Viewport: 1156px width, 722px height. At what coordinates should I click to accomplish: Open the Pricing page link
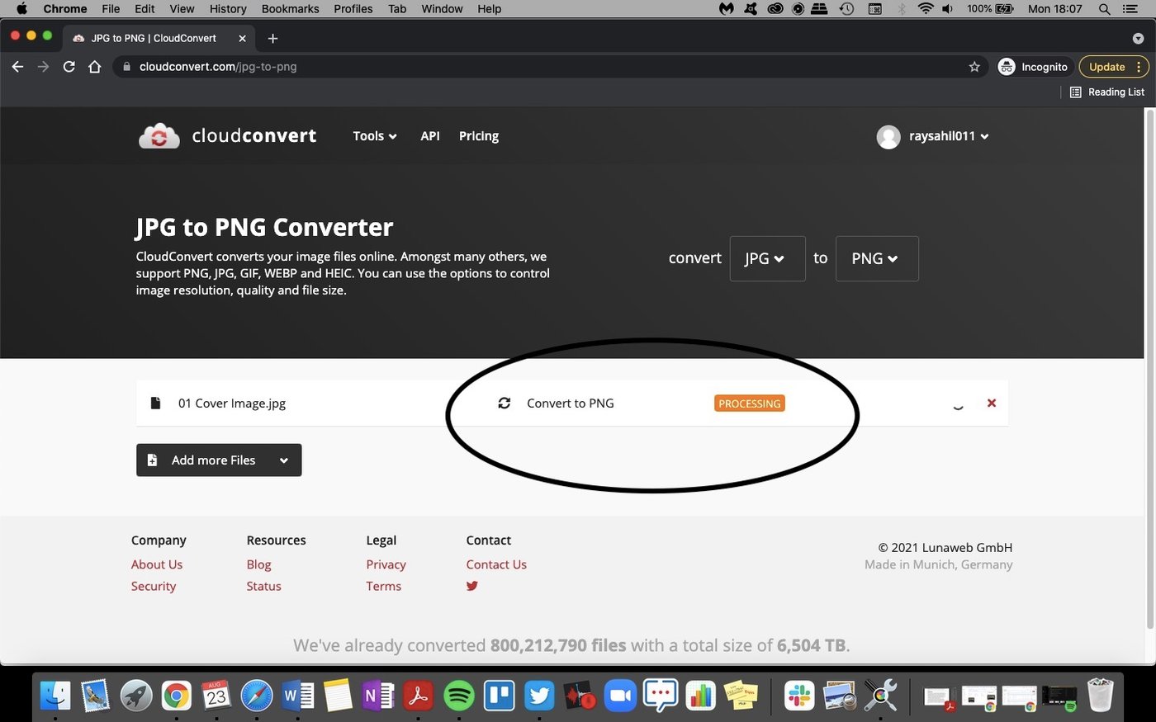pos(479,136)
